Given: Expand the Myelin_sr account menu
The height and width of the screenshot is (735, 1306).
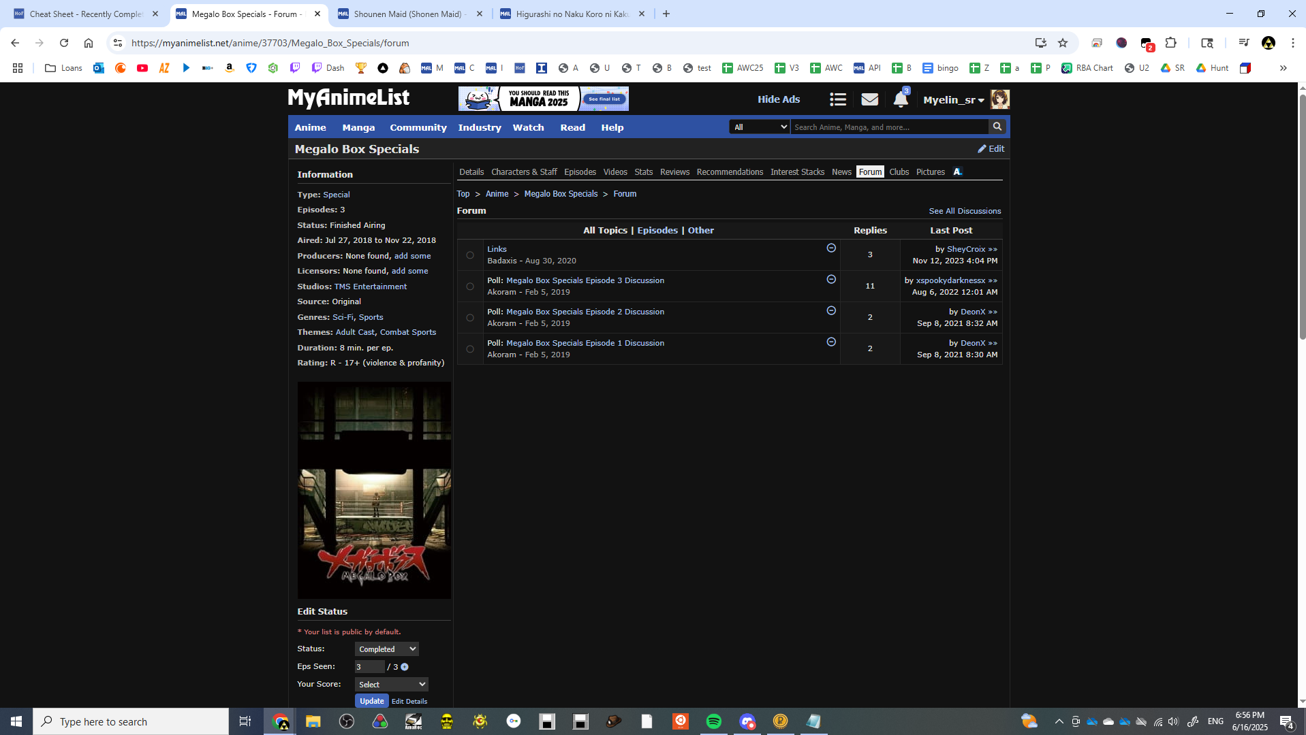Looking at the screenshot, I should click(954, 100).
